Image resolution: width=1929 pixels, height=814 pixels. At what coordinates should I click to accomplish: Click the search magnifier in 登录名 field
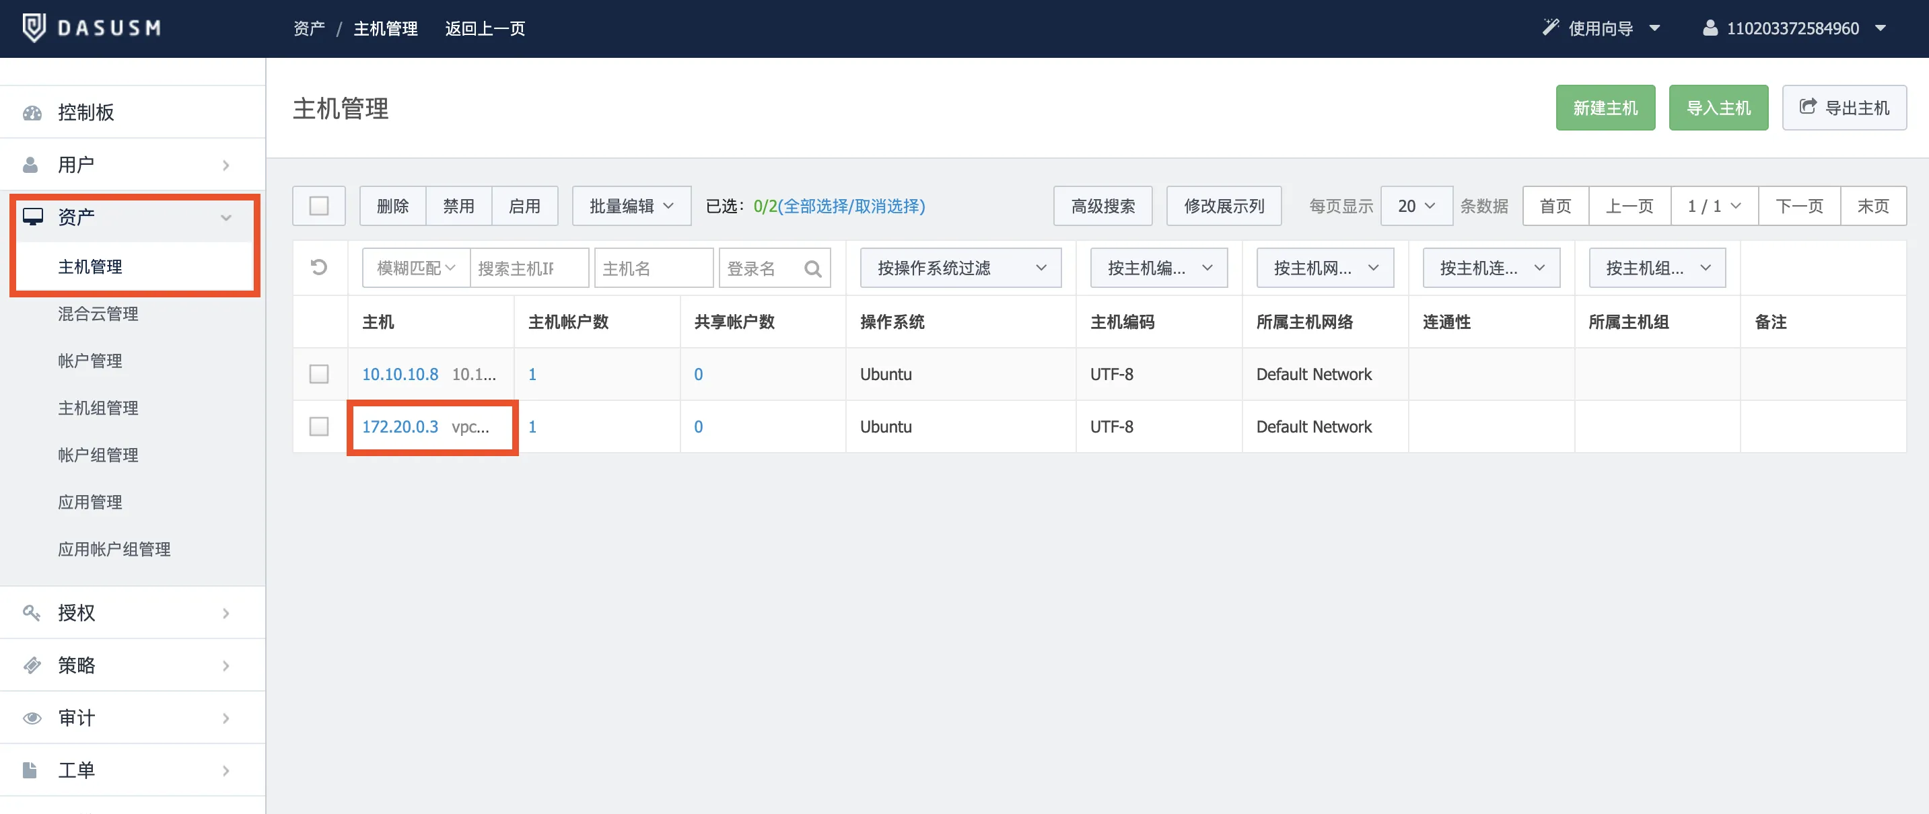coord(812,268)
